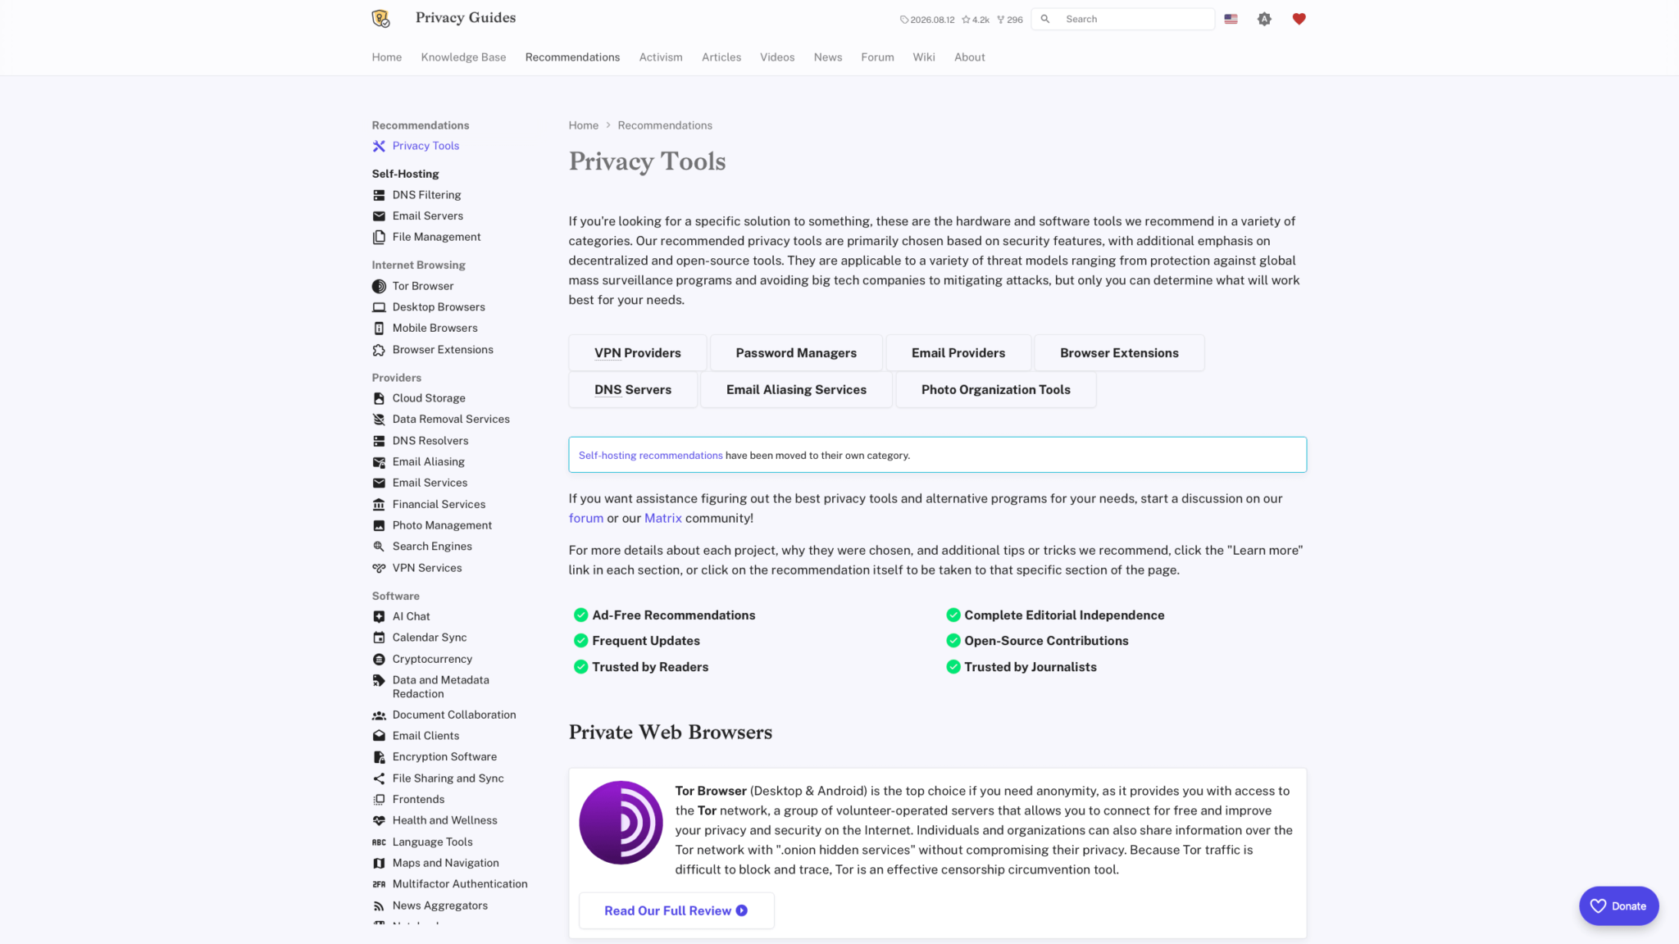Image resolution: width=1679 pixels, height=944 pixels.
Task: Click the DNS Filtering sidebar icon
Action: tap(379, 195)
